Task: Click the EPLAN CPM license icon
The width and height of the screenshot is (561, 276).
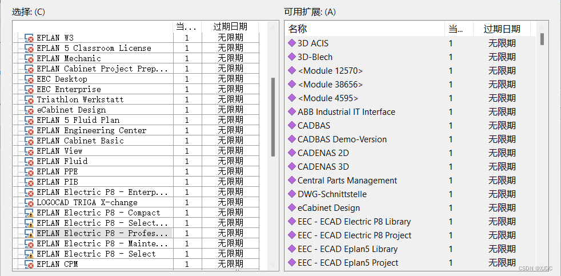Action: [29, 265]
